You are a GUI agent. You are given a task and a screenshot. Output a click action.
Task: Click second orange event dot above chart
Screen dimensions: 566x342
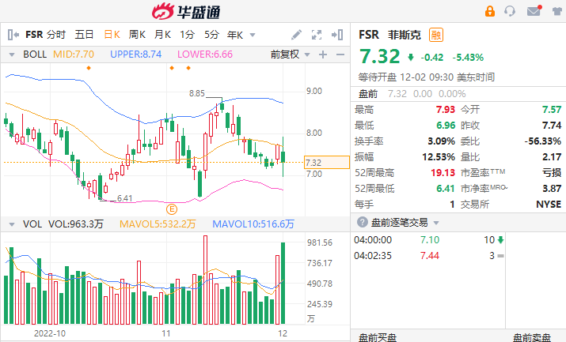[x=172, y=68]
